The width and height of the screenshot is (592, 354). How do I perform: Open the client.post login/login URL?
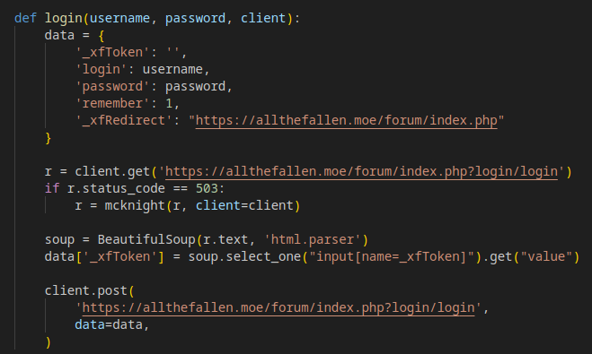tap(278, 308)
